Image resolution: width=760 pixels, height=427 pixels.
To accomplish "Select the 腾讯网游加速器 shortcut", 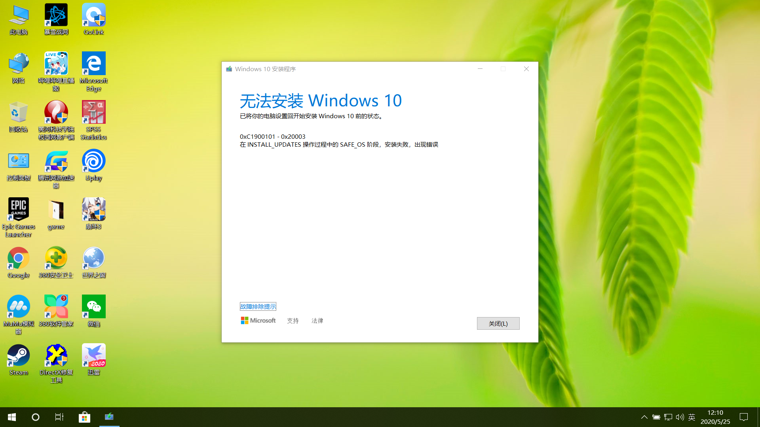I will (x=56, y=169).
